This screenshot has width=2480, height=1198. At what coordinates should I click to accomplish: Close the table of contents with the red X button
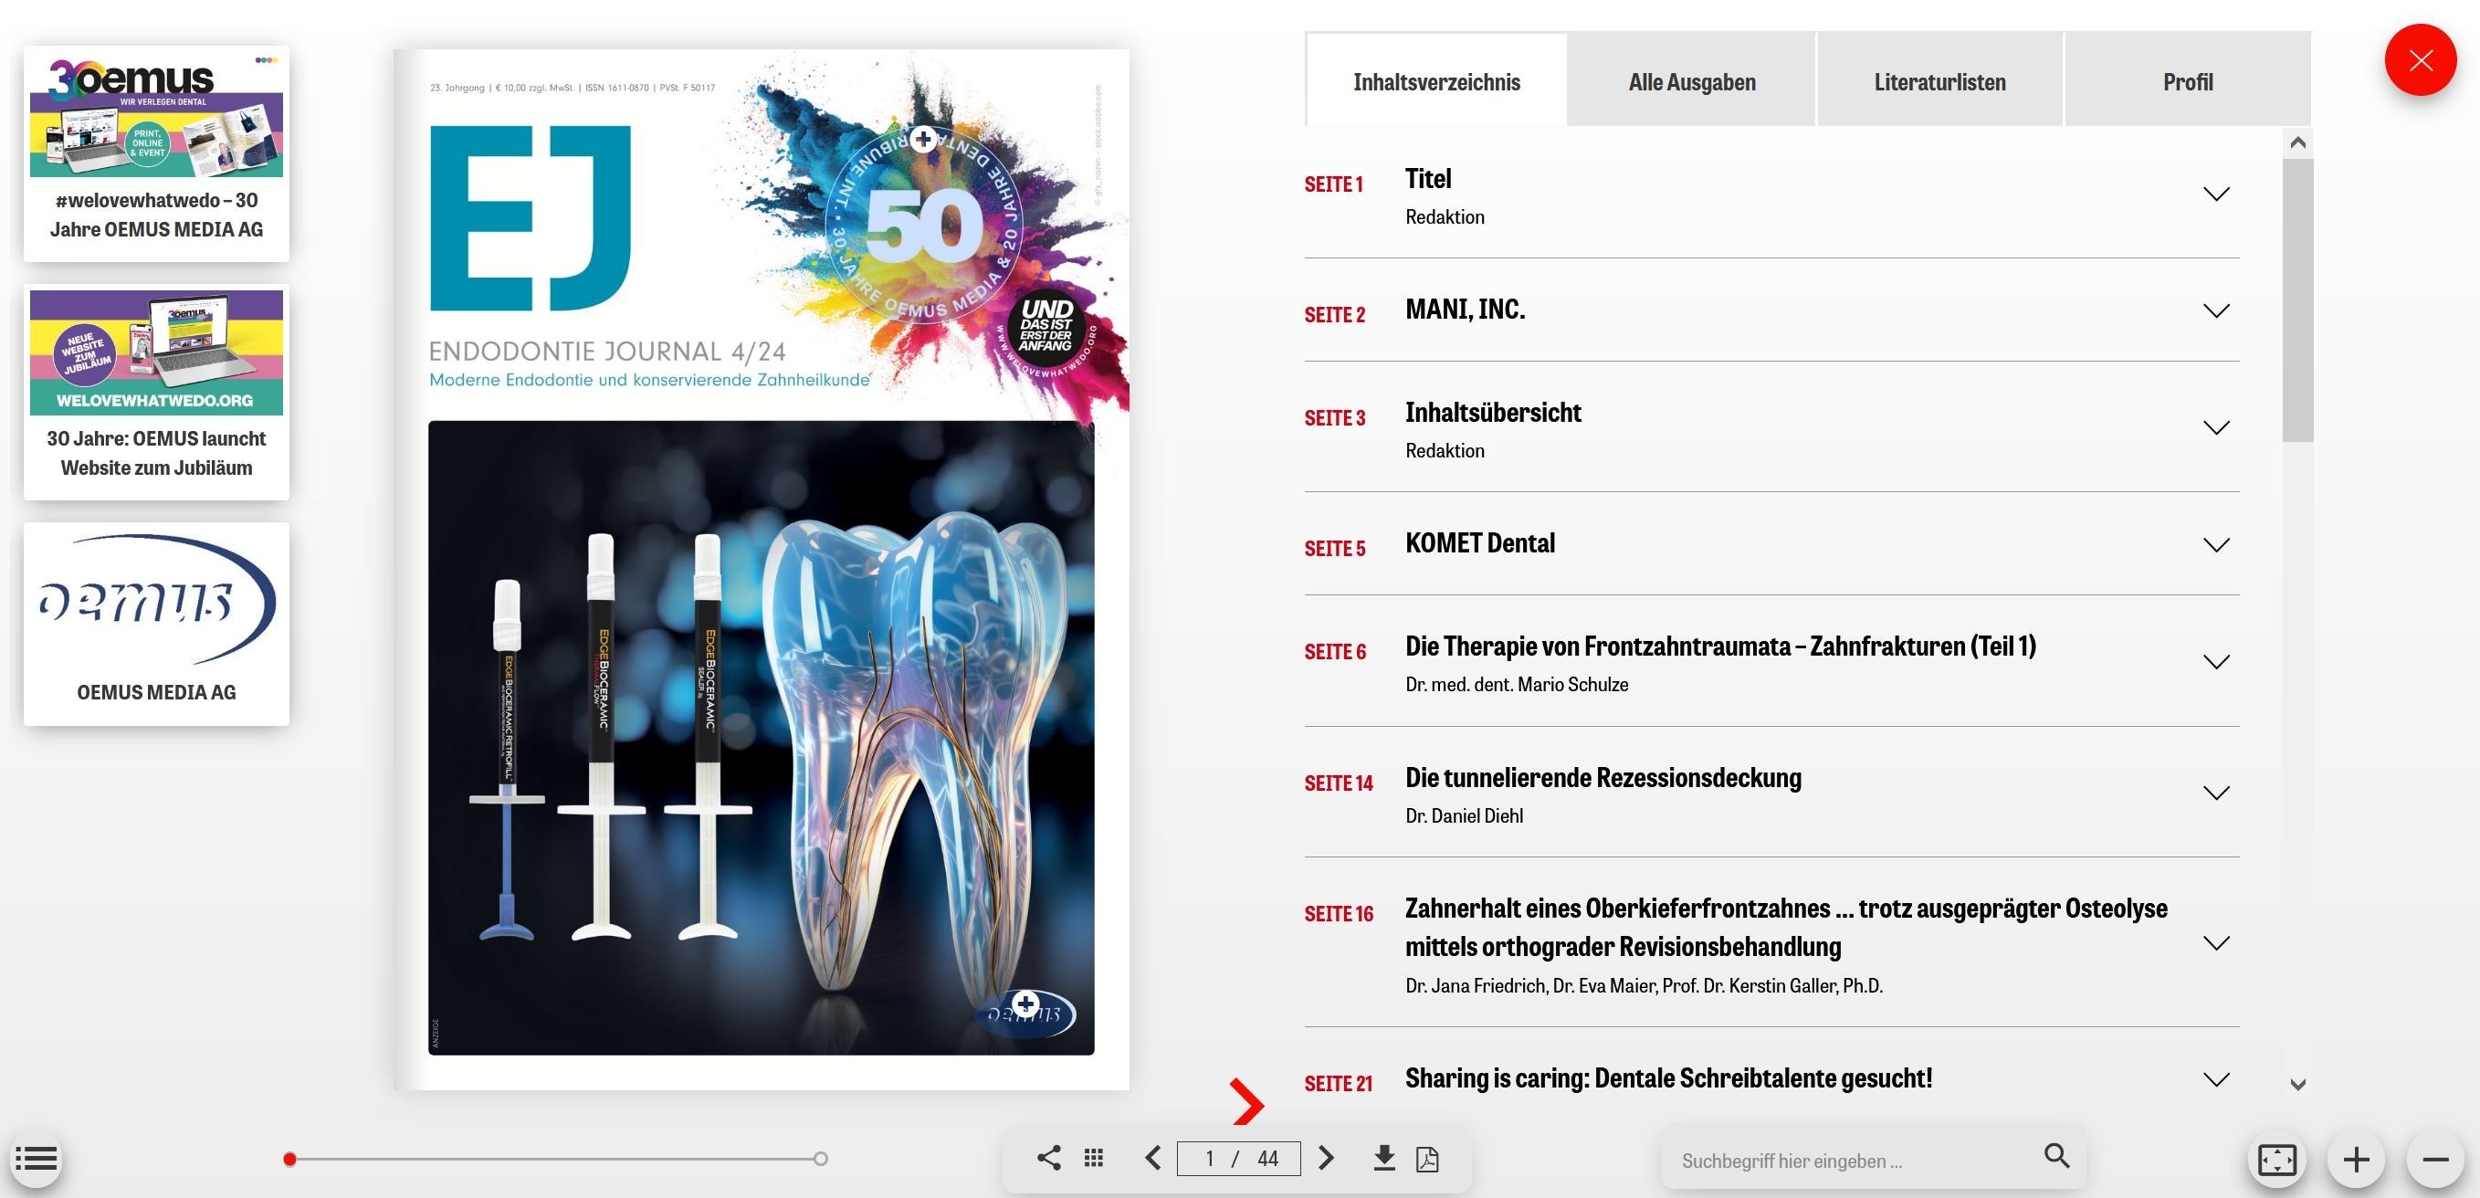click(x=2420, y=60)
